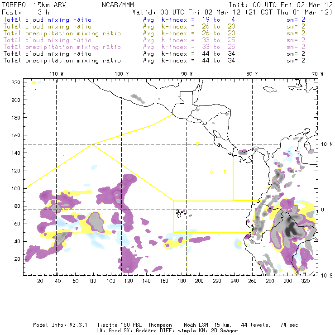Click the "120" tick label on horizontal axis
Image resolution: width=335 pixels, height=335 pixels.
129,281
